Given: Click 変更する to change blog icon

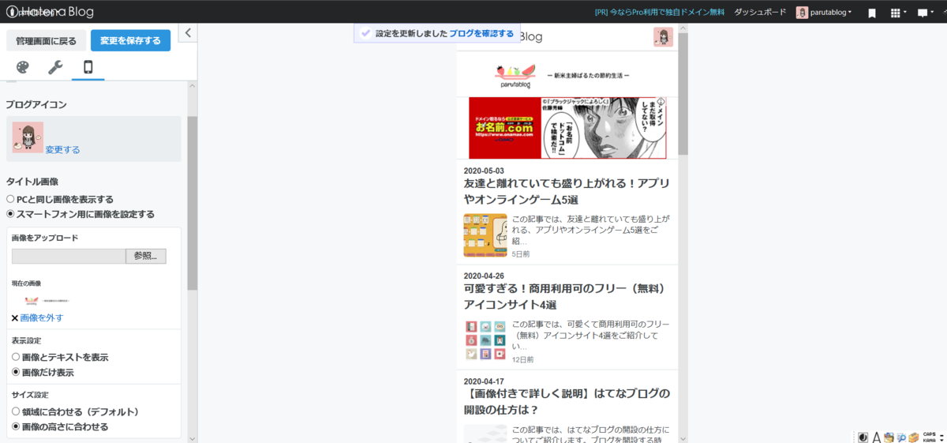Looking at the screenshot, I should (x=62, y=149).
